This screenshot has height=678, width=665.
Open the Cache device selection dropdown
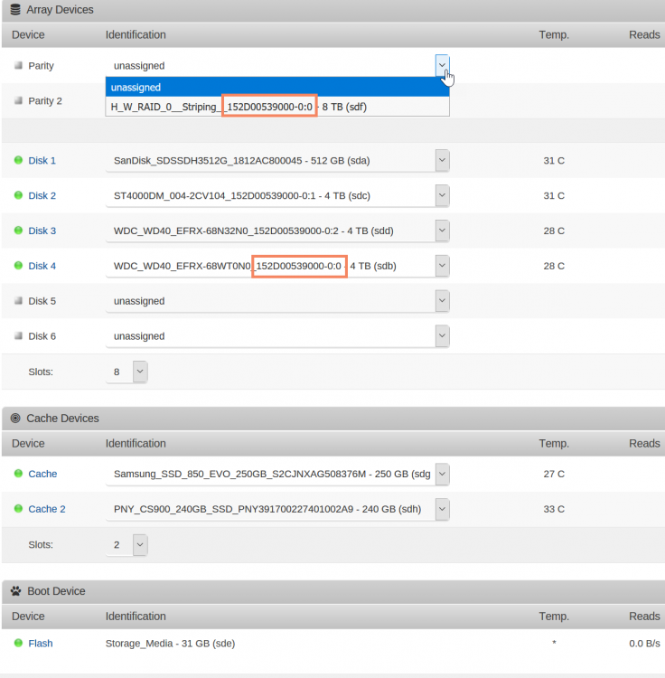tap(442, 474)
